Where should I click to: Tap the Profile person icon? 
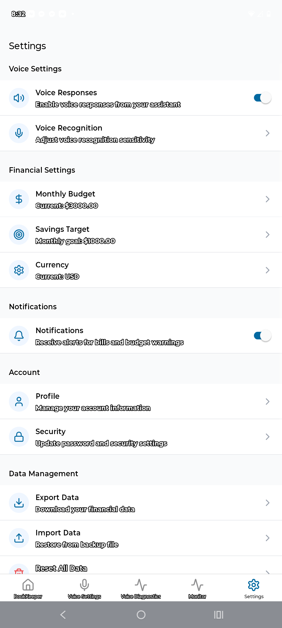tap(19, 401)
